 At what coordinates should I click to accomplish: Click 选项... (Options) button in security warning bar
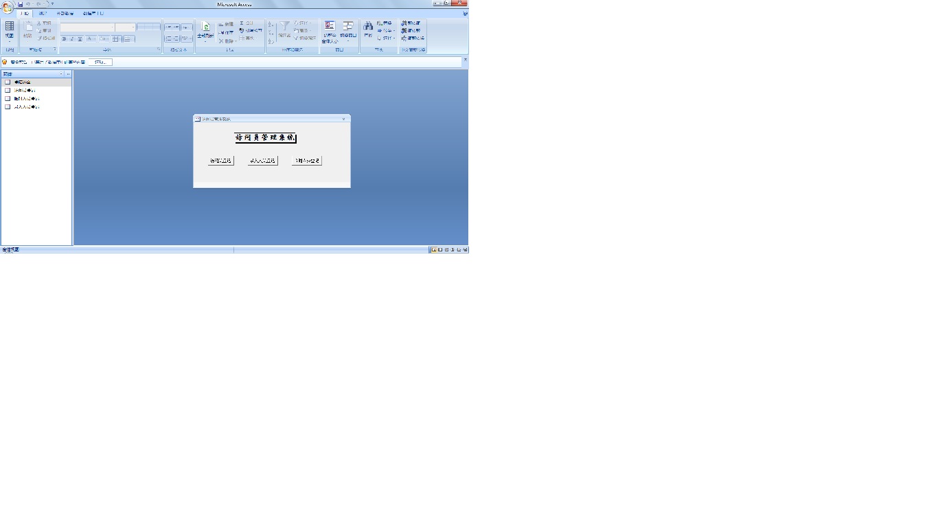tap(100, 62)
